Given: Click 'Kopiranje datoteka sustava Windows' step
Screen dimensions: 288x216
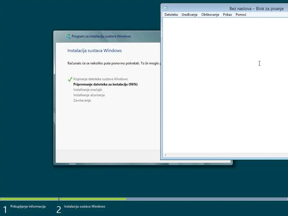Looking at the screenshot, I should coord(100,79).
